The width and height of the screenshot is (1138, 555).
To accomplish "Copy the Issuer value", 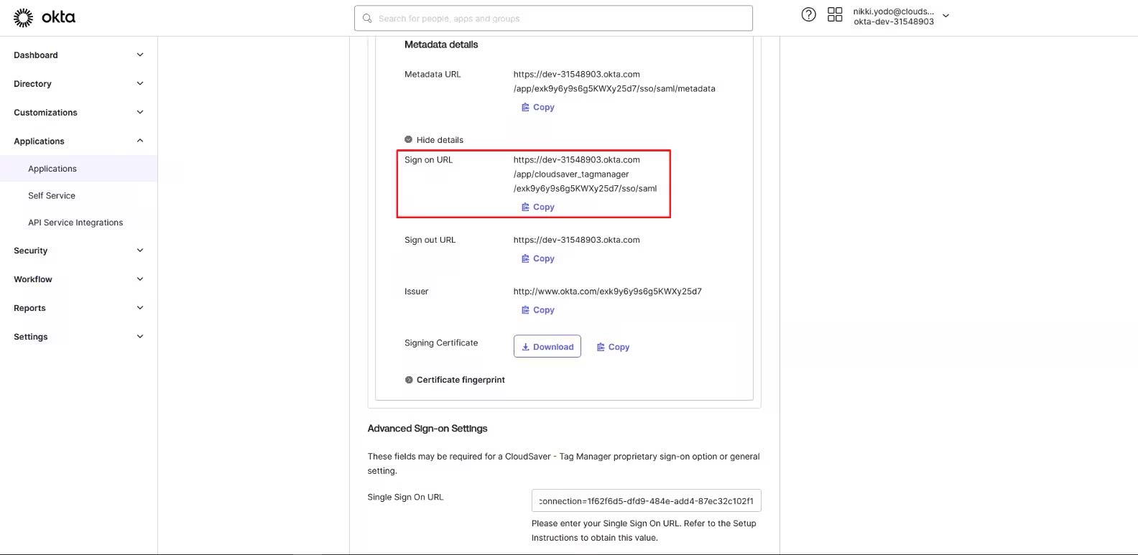I will 537,310.
